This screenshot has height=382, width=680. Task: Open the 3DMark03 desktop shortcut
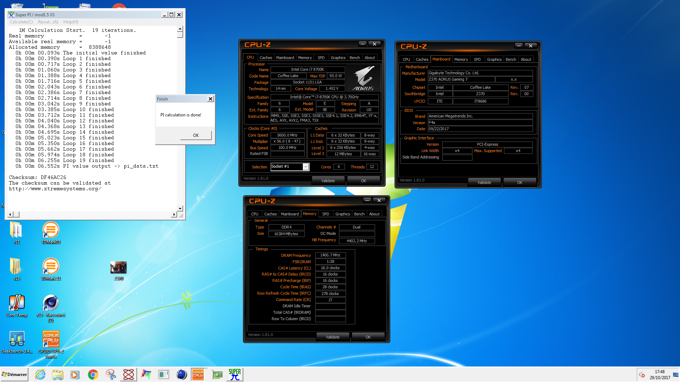(51, 232)
